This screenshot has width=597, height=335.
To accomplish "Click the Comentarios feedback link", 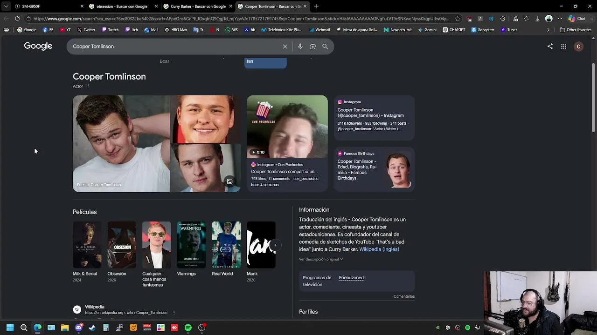I will 404,296.
